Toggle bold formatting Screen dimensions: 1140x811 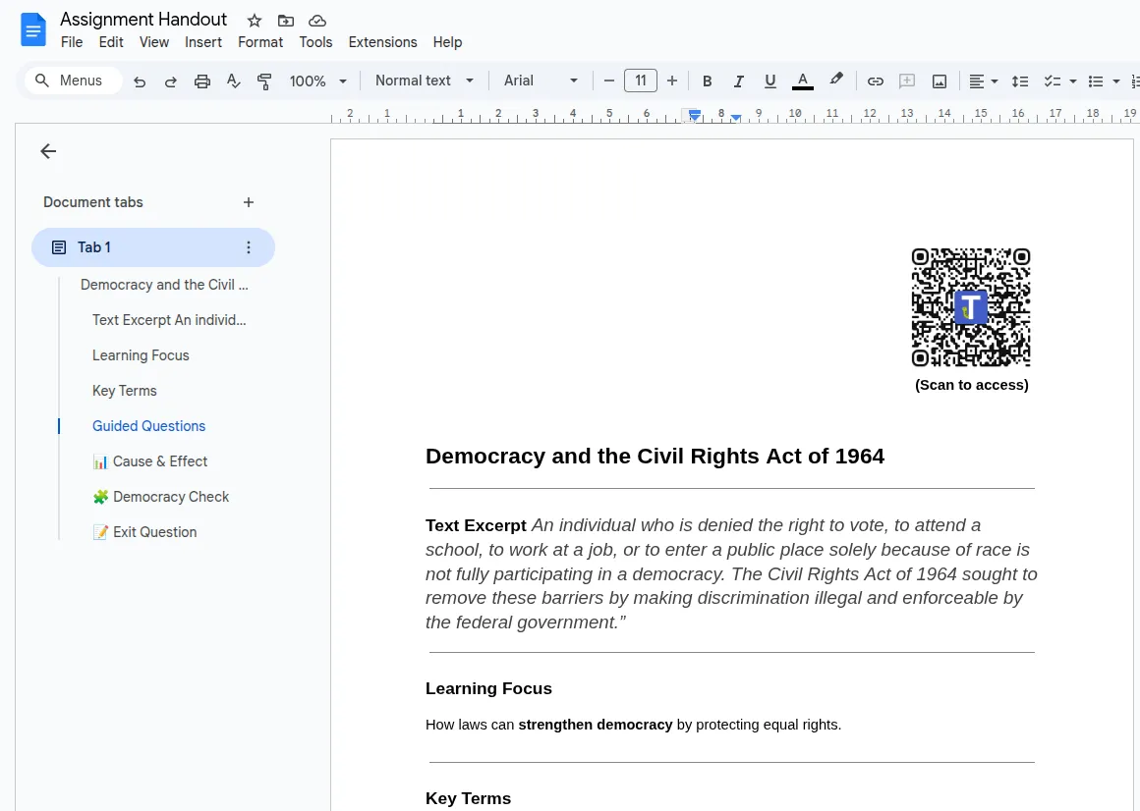(707, 81)
